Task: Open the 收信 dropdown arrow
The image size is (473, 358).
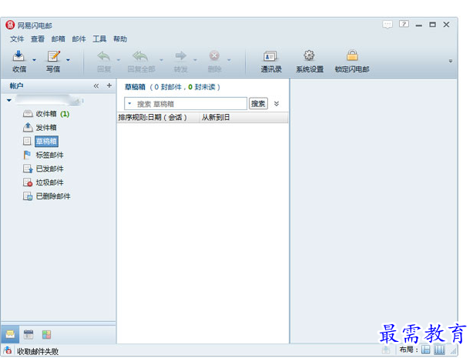Action: 34,60
